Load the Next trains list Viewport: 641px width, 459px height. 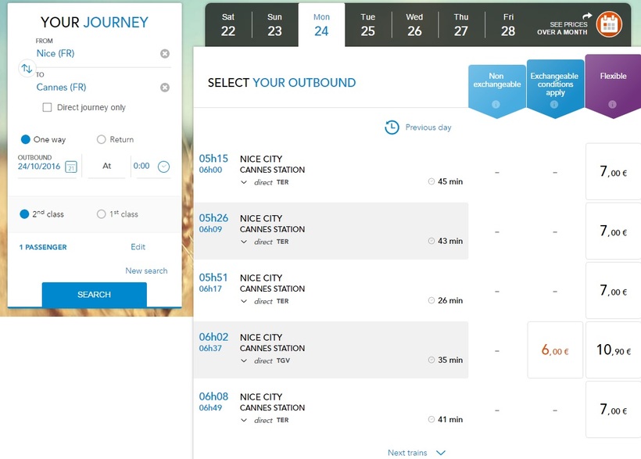pos(417,453)
